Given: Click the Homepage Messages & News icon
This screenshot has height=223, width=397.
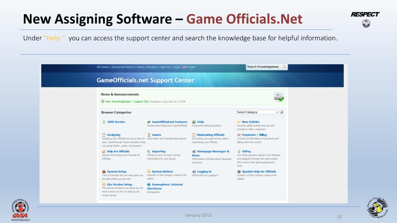Looking at the screenshot, I should 194,151.
